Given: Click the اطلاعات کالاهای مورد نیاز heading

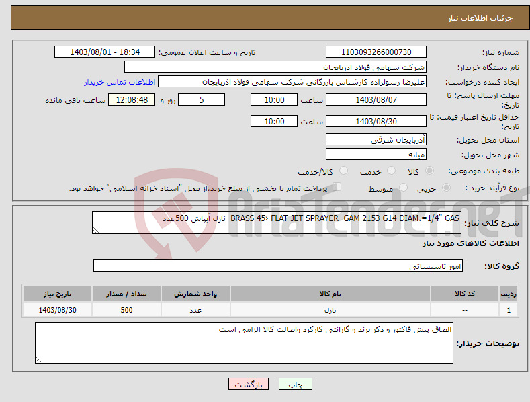Looking at the screenshot, I should 470,243.
